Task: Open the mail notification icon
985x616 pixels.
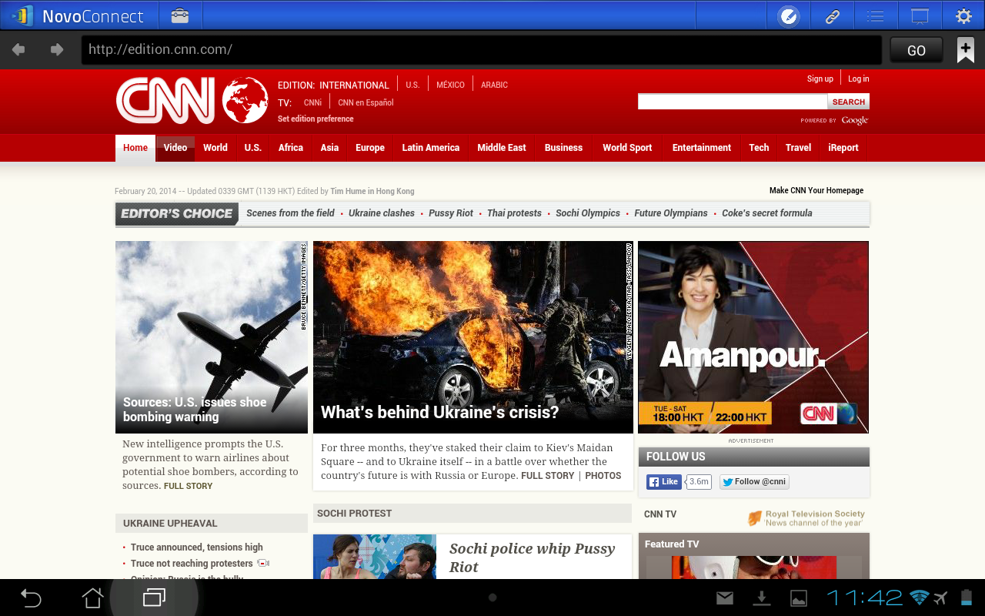Action: tap(725, 598)
